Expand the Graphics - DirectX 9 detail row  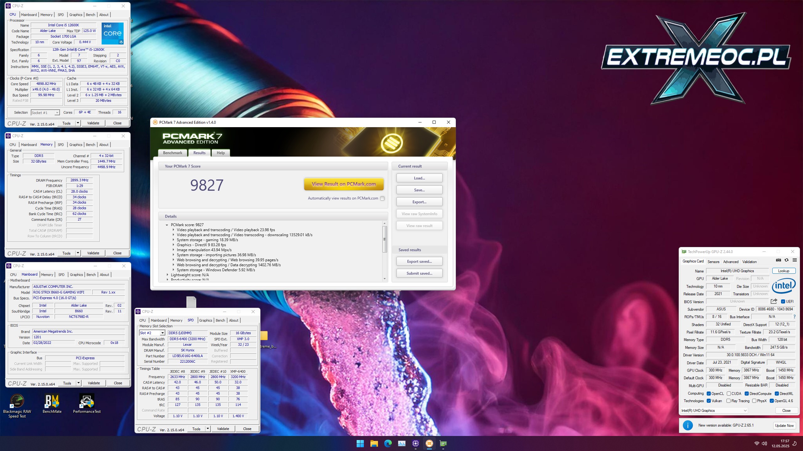coord(173,245)
